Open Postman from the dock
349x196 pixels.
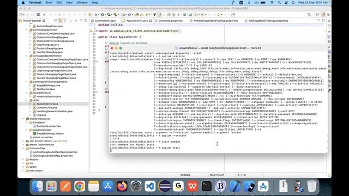pos(65,186)
